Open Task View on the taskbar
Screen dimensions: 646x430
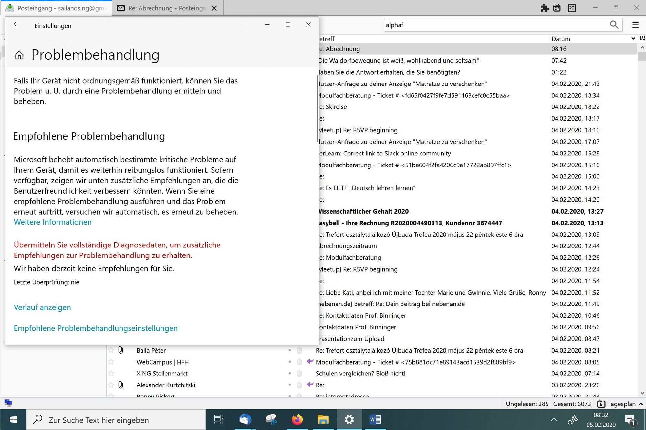(219, 420)
